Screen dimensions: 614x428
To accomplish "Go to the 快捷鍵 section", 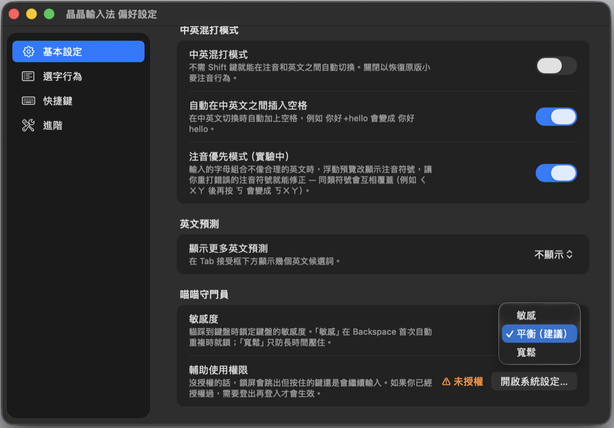I will click(x=78, y=101).
